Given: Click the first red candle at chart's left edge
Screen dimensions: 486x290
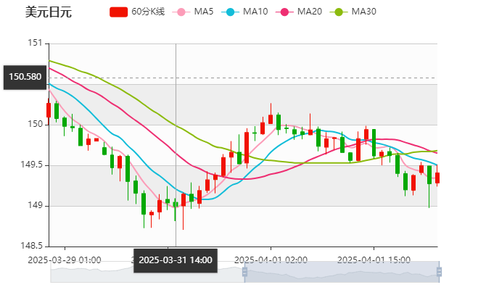Looking at the screenshot, I should click(49, 110).
